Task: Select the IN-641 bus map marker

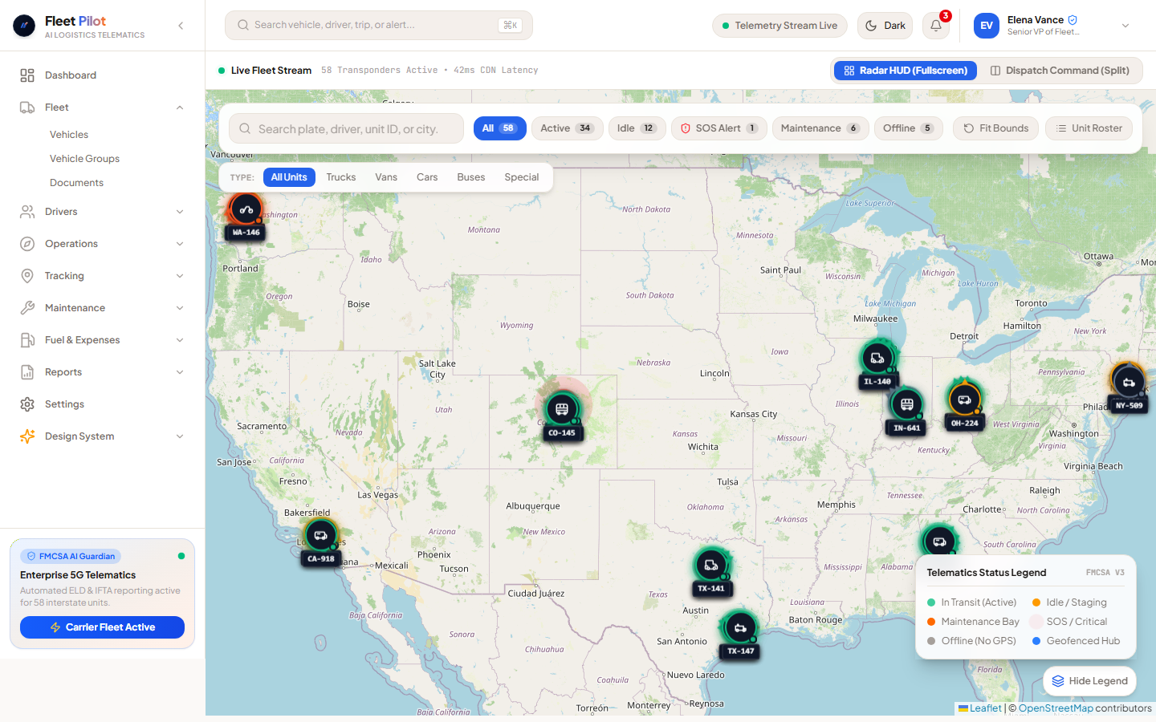Action: (907, 404)
